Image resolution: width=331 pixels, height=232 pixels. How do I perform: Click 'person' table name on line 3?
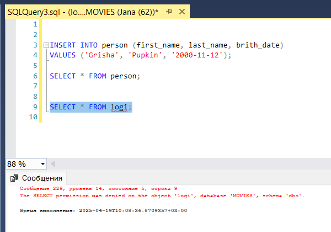point(115,45)
